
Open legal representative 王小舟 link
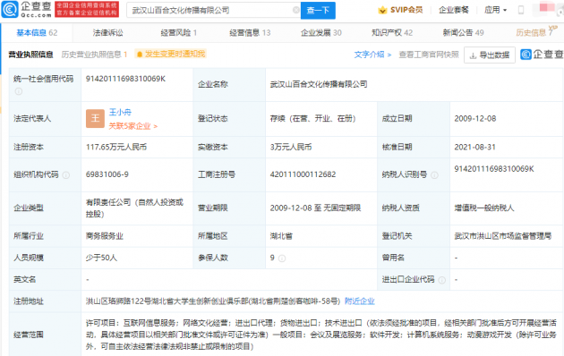[120, 112]
